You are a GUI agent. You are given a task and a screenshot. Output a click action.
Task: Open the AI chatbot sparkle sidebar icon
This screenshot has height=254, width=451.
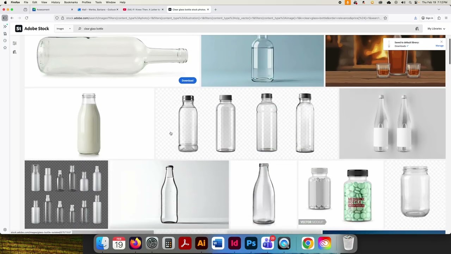pos(5,26)
